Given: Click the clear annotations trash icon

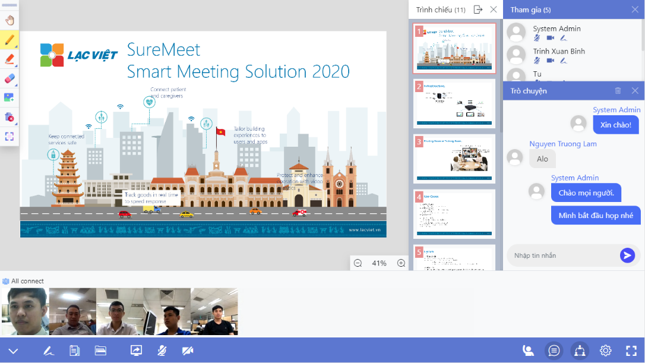Looking at the screenshot, I should [10, 117].
